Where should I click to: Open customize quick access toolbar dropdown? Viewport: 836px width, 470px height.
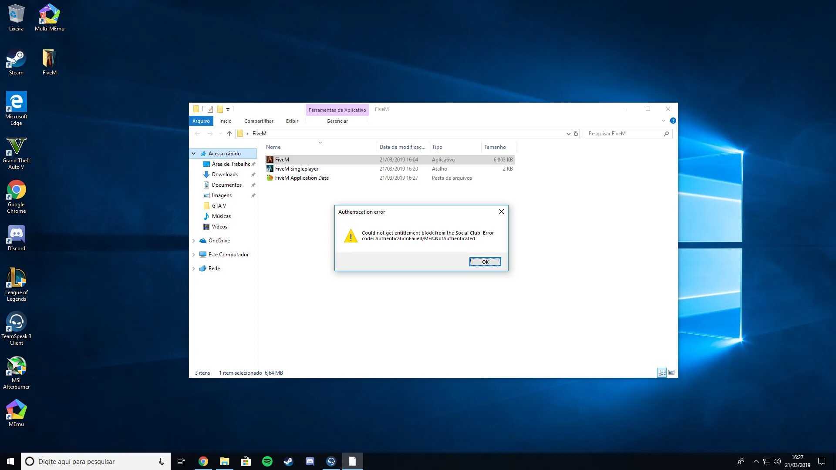tap(228, 109)
